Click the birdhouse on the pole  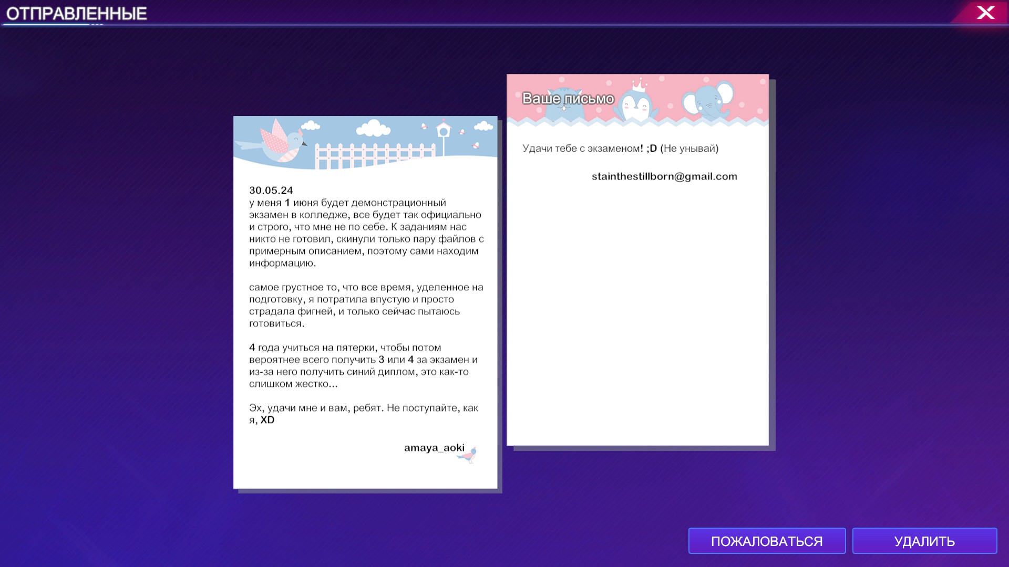click(x=443, y=130)
